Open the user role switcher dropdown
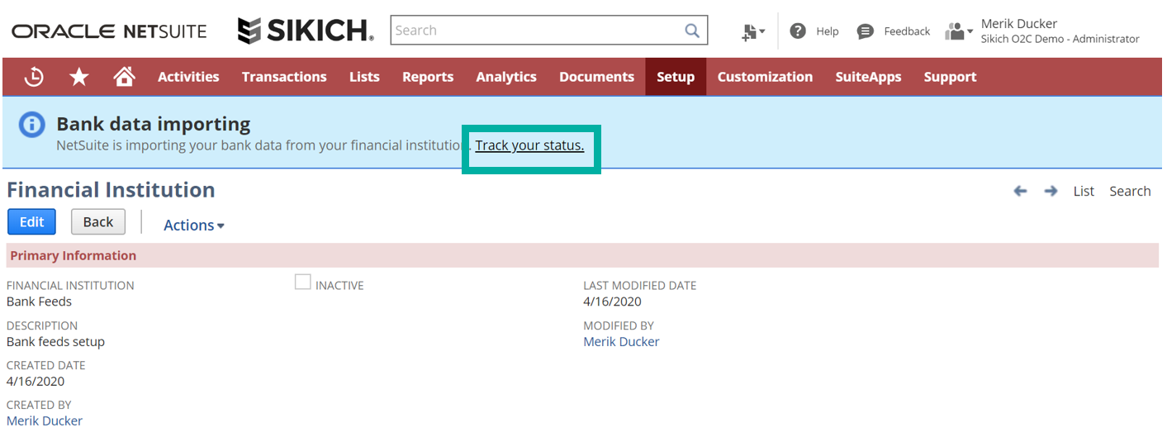1167x437 pixels. point(958,31)
